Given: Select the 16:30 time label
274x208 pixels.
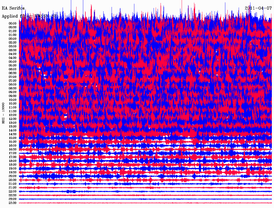Looking at the screenshot, I should (x=13, y=150).
